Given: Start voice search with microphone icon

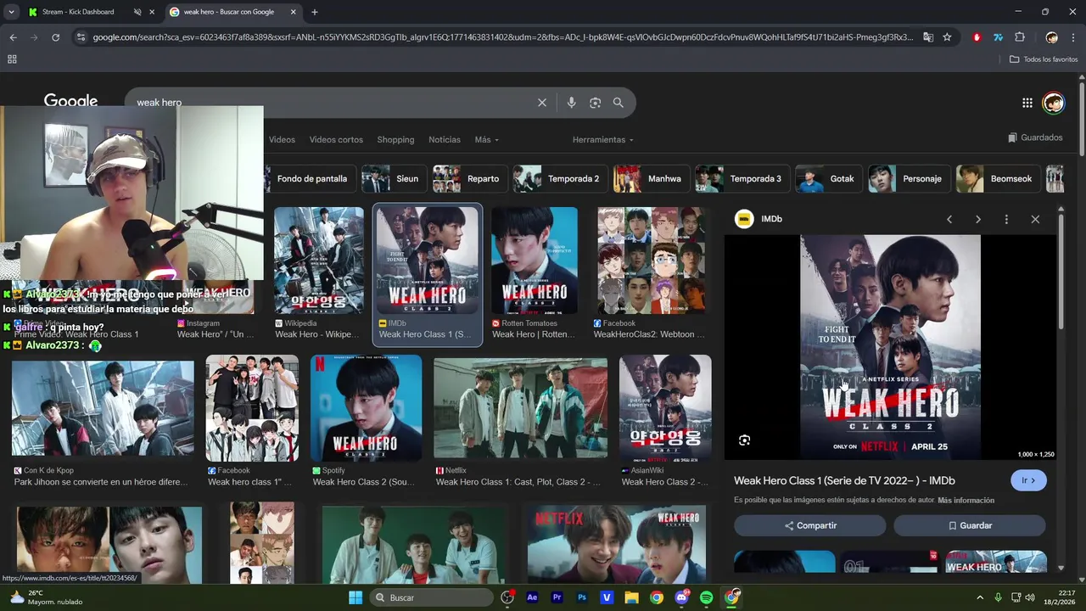Looking at the screenshot, I should click(571, 103).
